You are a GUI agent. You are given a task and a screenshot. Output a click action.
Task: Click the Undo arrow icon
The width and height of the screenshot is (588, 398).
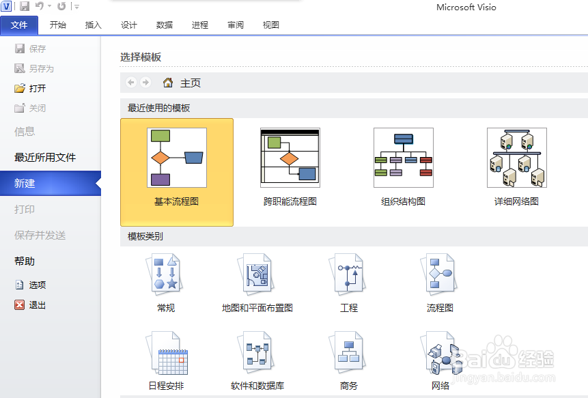pos(40,6)
